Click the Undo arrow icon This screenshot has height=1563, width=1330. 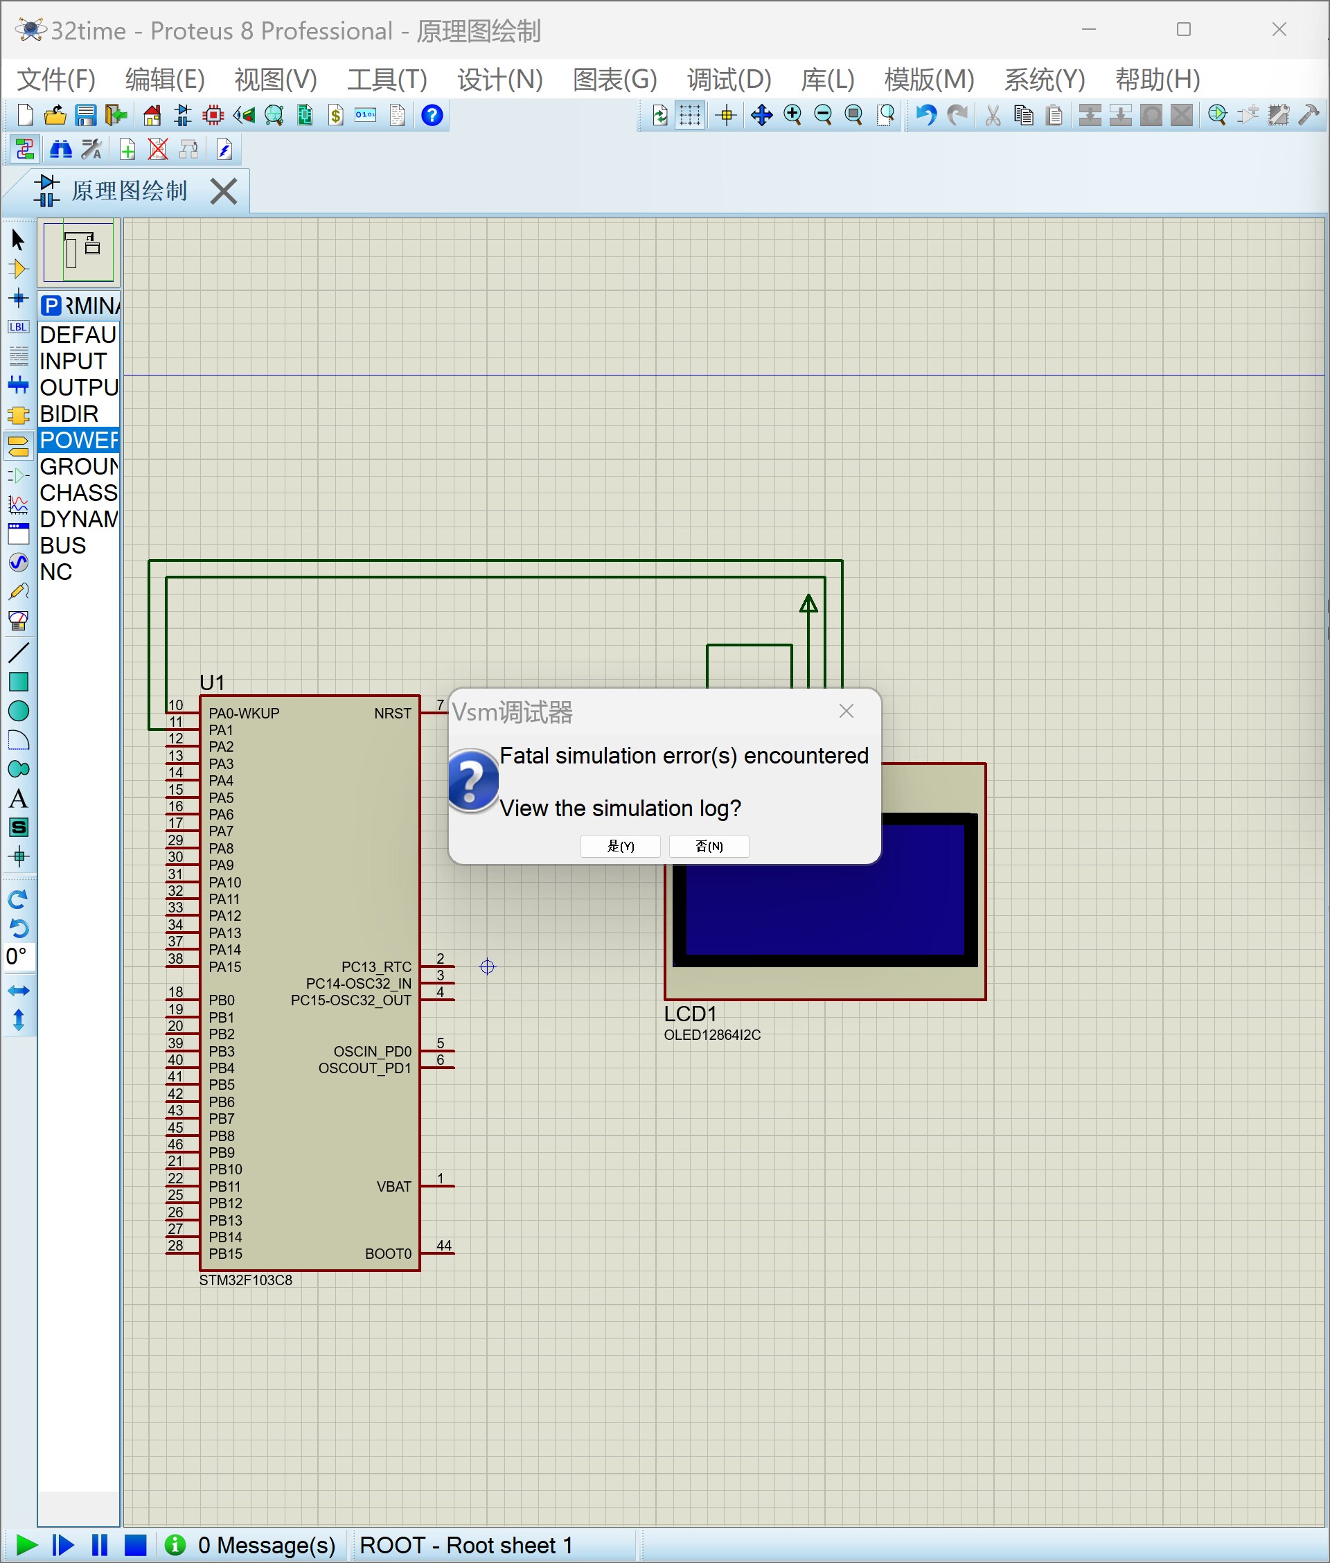(925, 116)
